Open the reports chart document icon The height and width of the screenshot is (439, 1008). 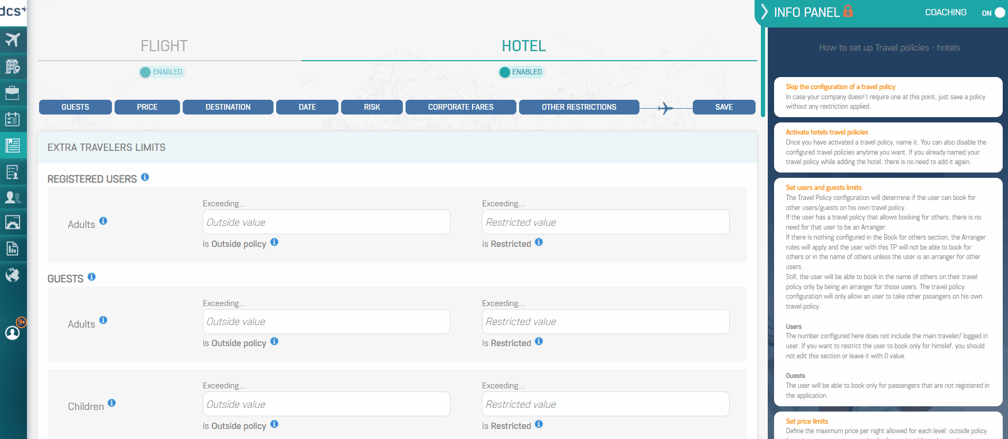[x=13, y=249]
